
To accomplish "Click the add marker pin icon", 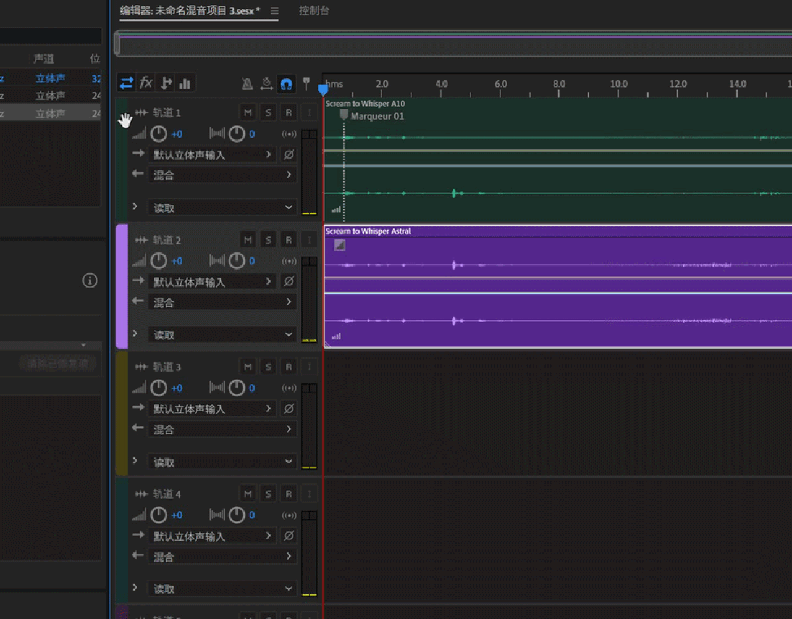I will [306, 83].
